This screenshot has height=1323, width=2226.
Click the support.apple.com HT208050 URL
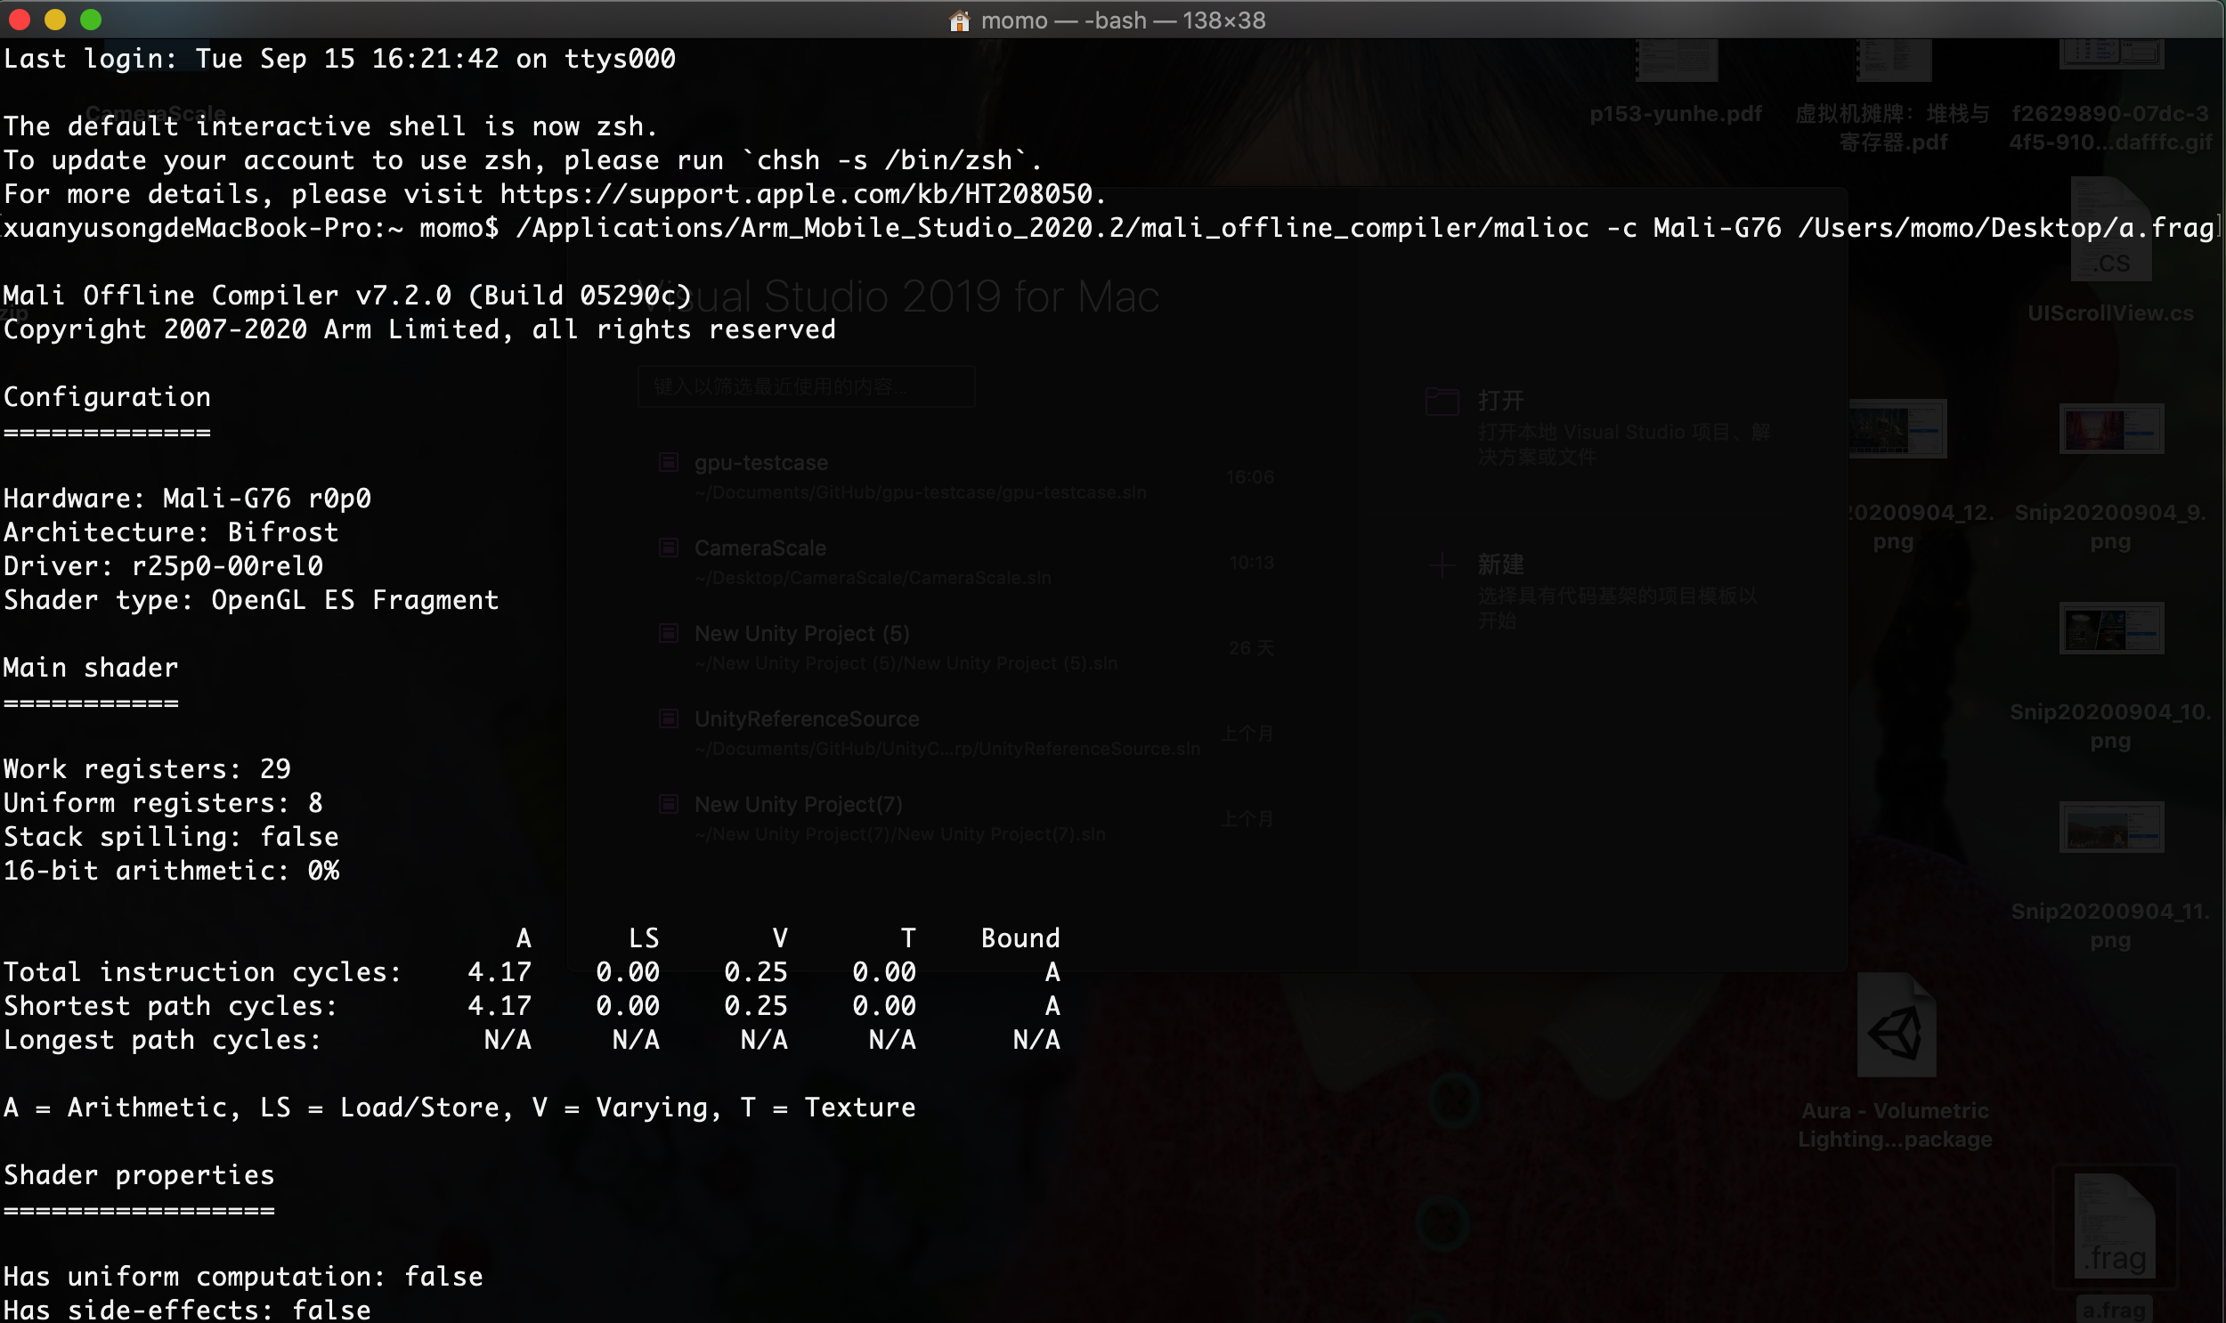[x=796, y=194]
